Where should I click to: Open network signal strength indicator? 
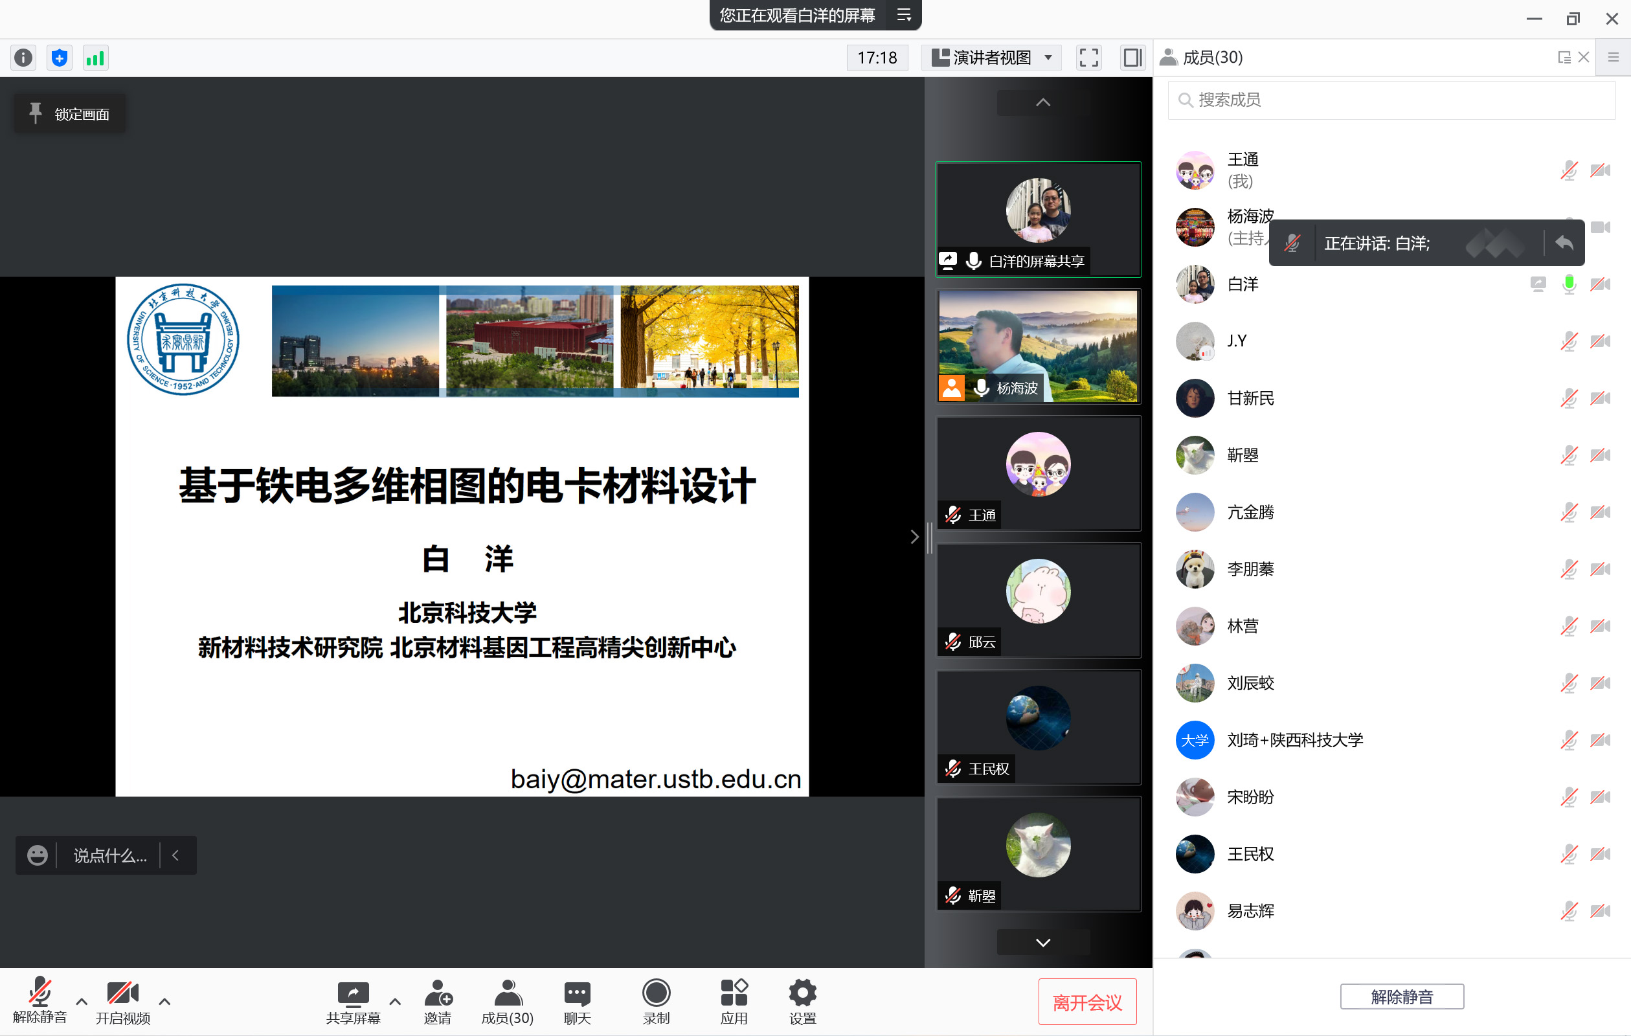coord(95,58)
